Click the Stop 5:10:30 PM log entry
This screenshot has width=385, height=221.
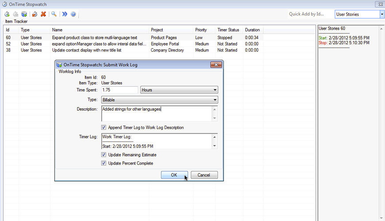[x=344, y=43]
